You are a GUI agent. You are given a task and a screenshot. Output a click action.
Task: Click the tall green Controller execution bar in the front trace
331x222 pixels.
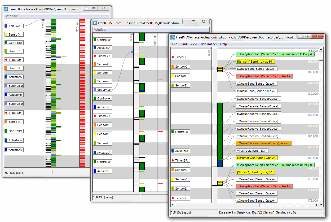[220, 131]
